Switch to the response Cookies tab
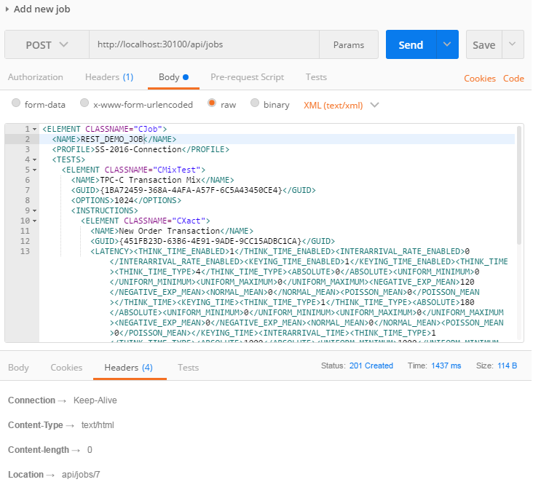Image resolution: width=533 pixels, height=490 pixels. click(x=66, y=368)
